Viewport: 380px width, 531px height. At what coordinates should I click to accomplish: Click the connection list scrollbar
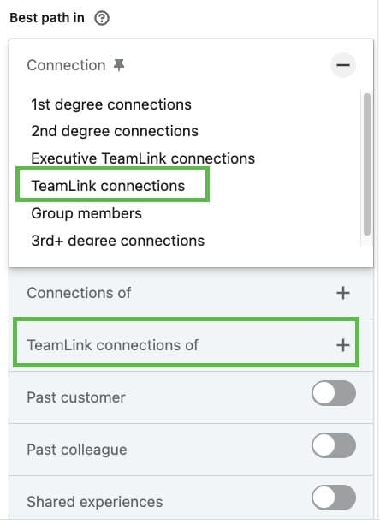tap(367, 164)
